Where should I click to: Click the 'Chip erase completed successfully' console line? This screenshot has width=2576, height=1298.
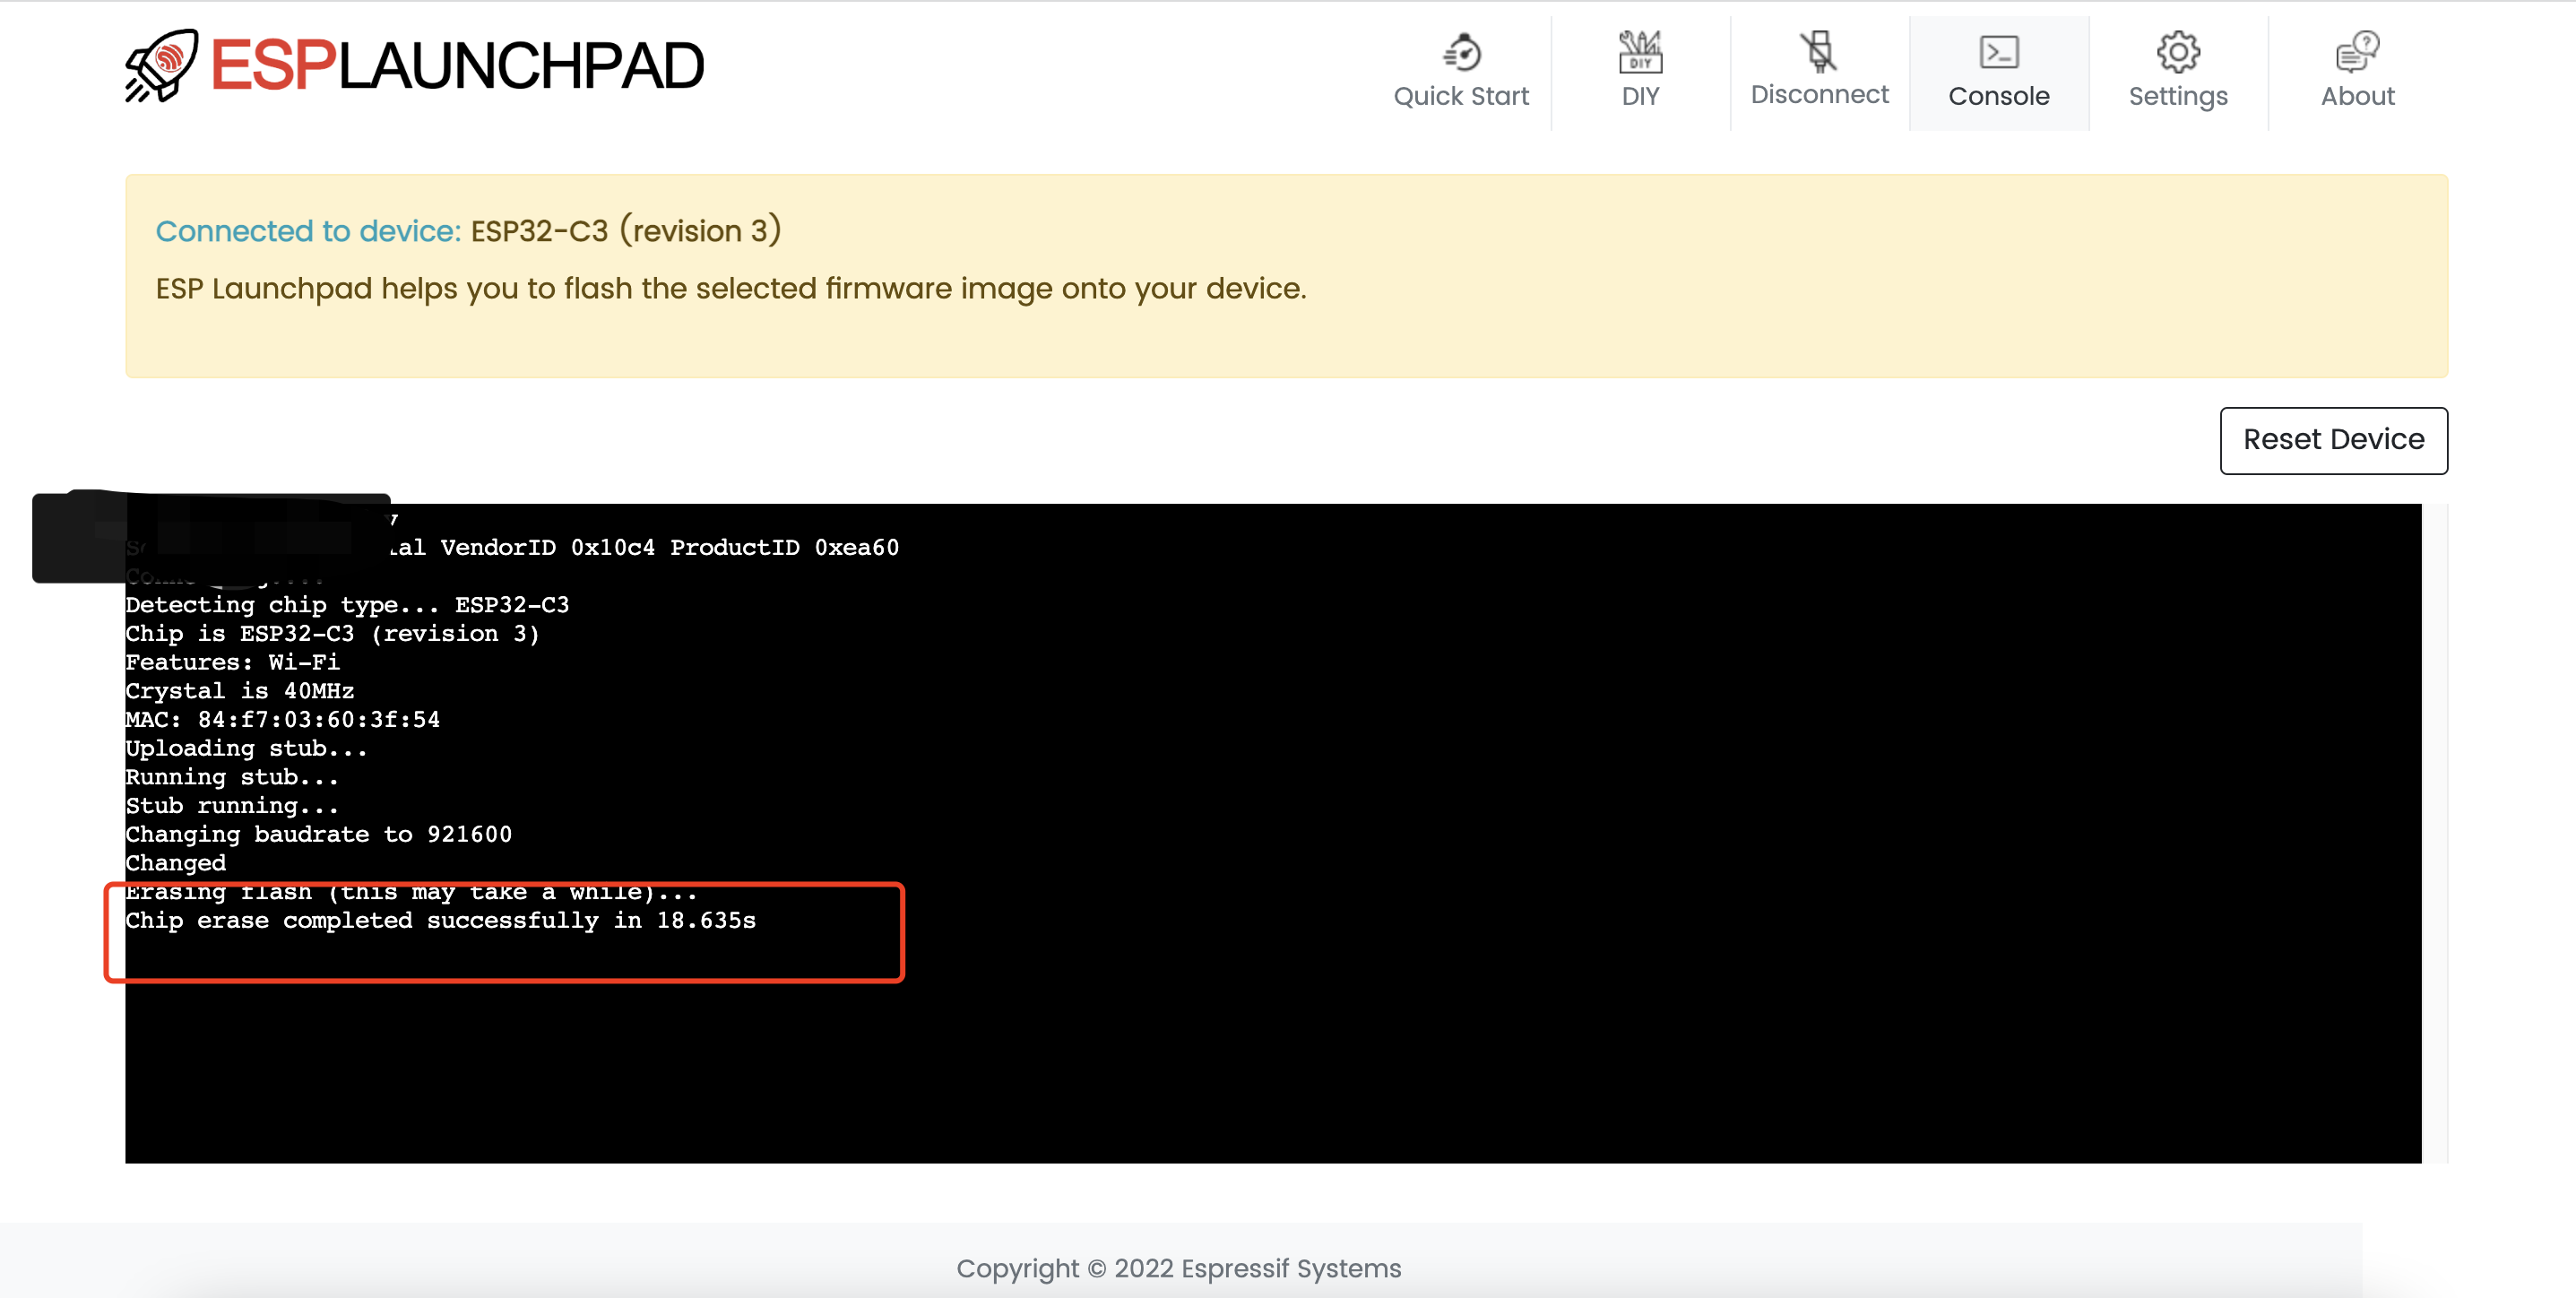pos(440,920)
